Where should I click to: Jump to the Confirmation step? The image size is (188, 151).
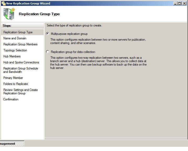pyautogui.click(x=11, y=99)
